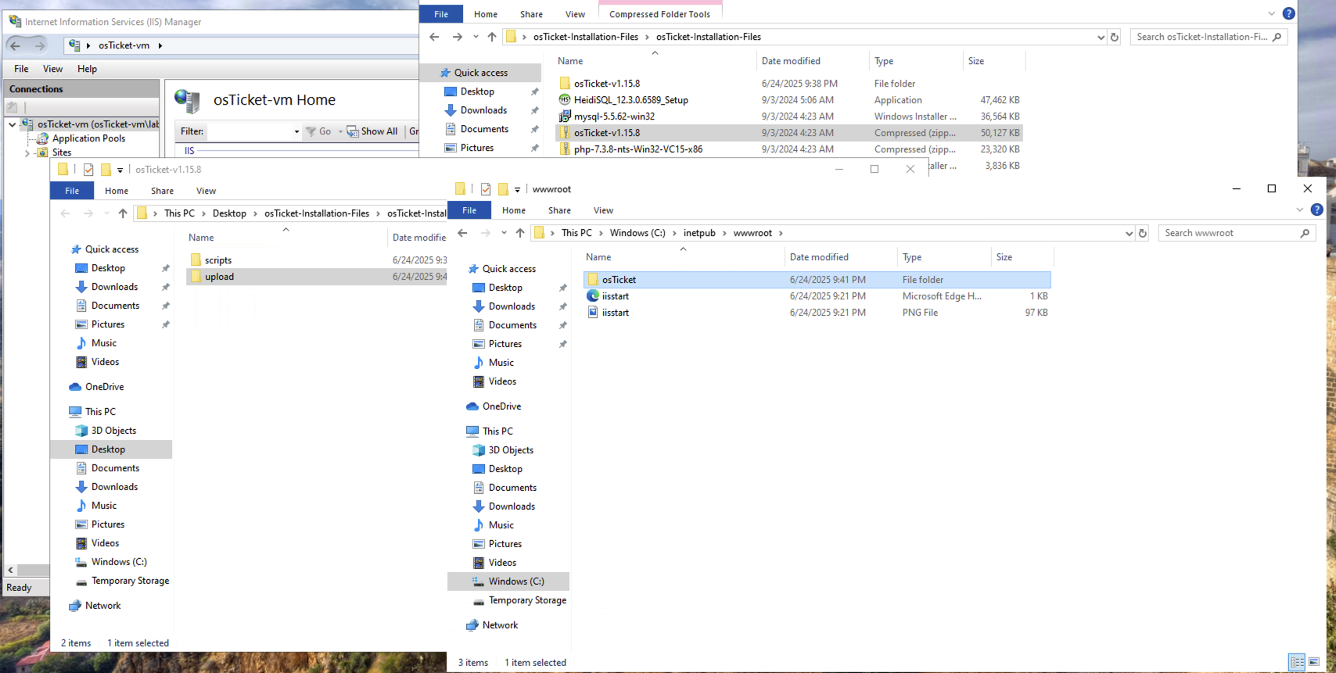Expand ribbon in top Explorer window
The image size is (1336, 673).
point(1272,13)
